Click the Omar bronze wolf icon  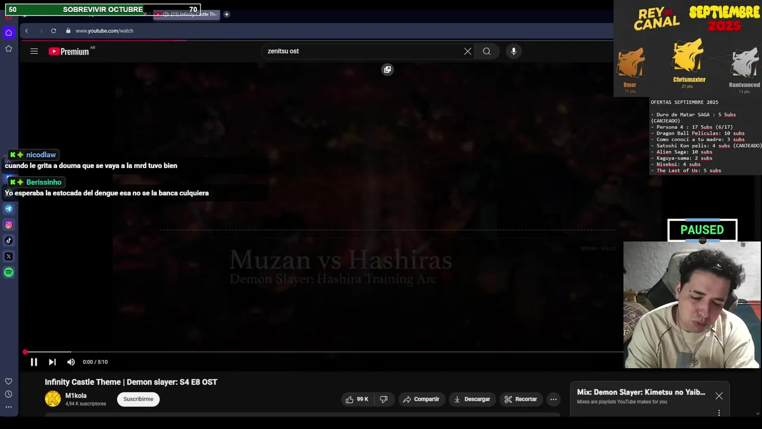tap(630, 64)
